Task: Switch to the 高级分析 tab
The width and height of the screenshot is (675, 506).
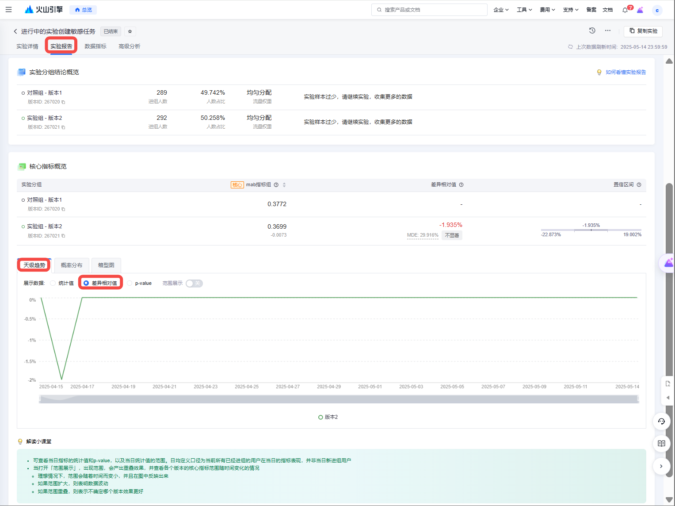Action: [x=130, y=46]
